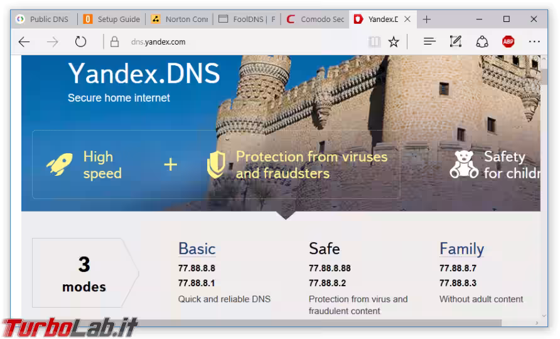
Task: Click the forward navigation arrow
Action: click(x=53, y=42)
